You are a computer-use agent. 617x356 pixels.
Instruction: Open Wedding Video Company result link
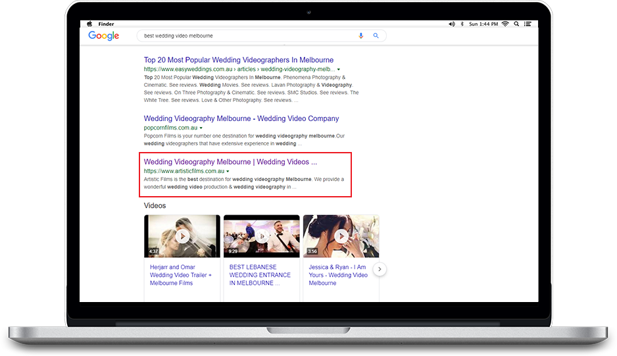tap(241, 118)
